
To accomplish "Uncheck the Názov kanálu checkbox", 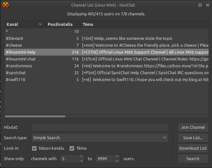I will (x=34, y=148).
